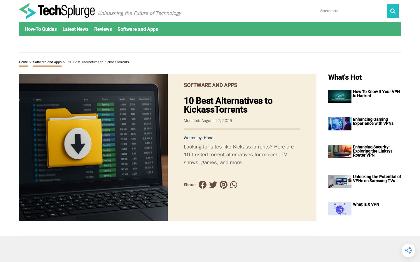
Task: Open Software and Apps breadcrumb
Action: [x=47, y=62]
